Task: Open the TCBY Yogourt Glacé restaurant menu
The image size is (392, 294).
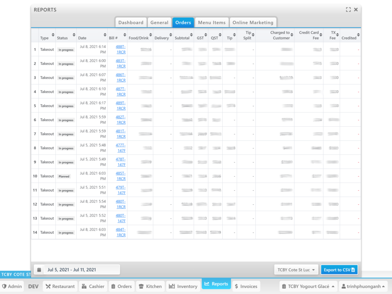Action: (x=308, y=286)
